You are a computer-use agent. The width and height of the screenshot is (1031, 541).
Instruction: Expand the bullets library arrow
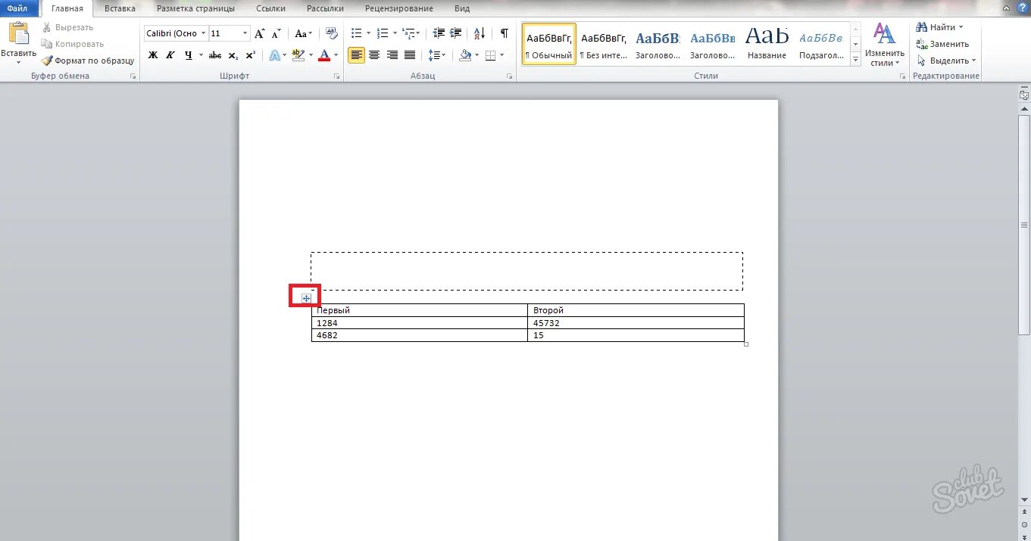pyautogui.click(x=368, y=33)
